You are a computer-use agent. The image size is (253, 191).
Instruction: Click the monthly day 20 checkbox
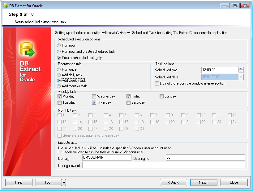[x=168, y=122]
